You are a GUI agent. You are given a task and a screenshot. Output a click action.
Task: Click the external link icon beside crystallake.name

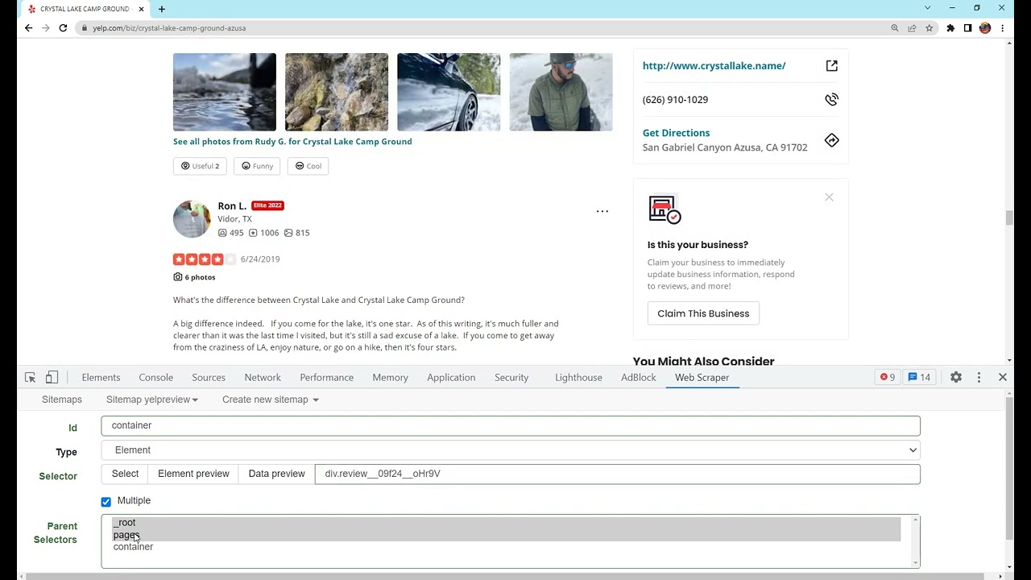(x=832, y=66)
